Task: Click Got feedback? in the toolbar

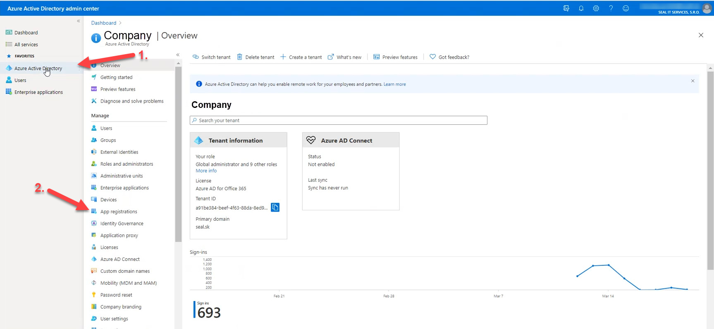Action: click(x=449, y=57)
